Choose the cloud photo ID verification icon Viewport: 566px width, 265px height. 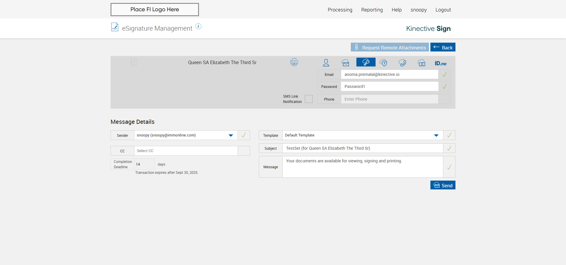pyautogui.click(x=421, y=63)
